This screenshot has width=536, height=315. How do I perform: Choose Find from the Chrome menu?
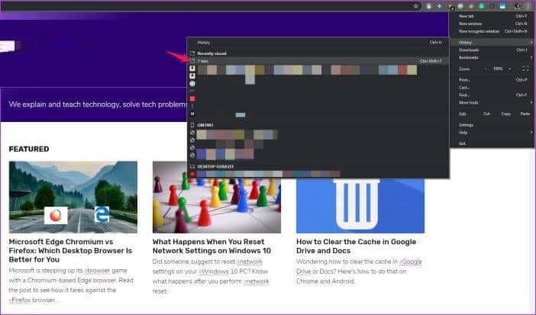(x=492, y=95)
